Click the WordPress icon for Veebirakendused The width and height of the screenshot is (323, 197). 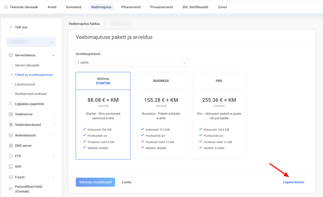pos(11,125)
